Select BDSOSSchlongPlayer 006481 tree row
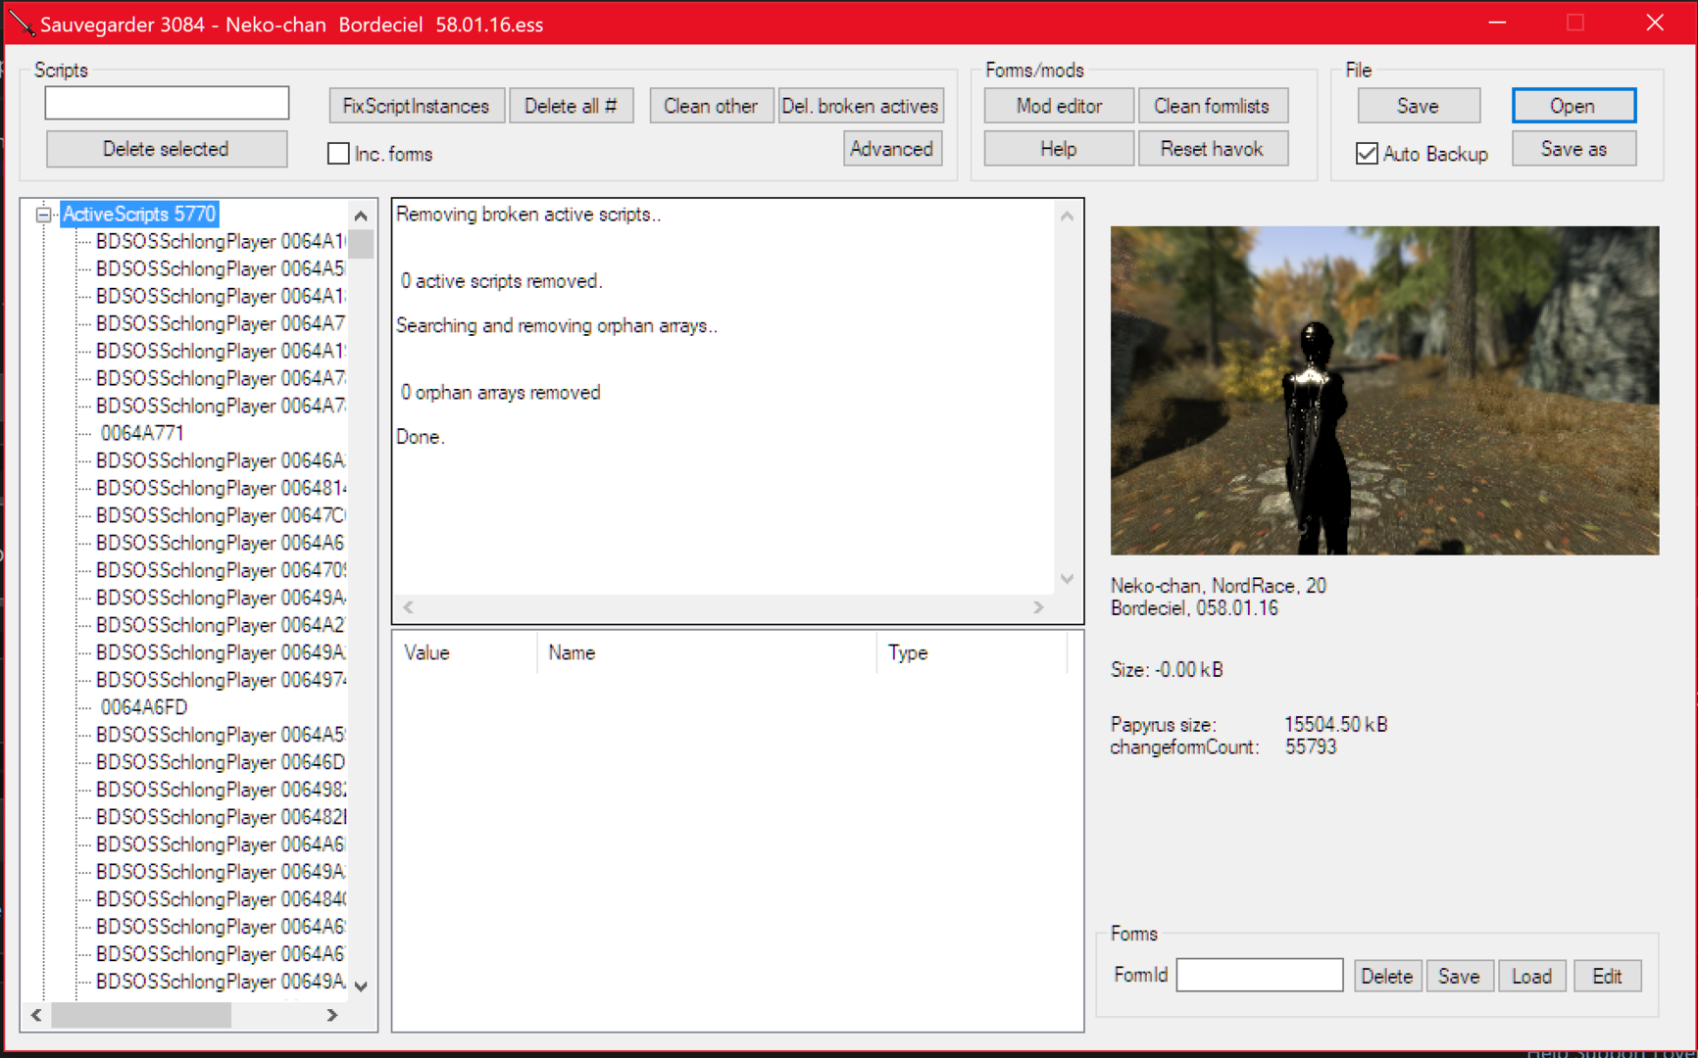This screenshot has height=1058, width=1698. pyautogui.click(x=221, y=488)
